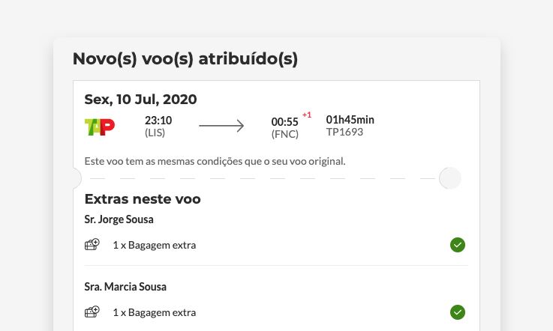Click the 'Sex, 10 Jul, 2020' date heading

pos(140,99)
